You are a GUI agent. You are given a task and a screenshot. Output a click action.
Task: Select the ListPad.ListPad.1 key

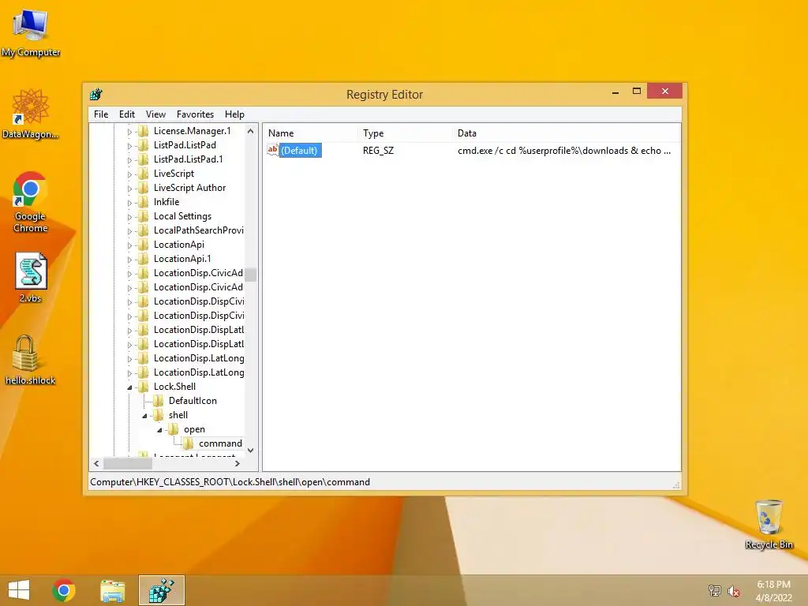[188, 159]
